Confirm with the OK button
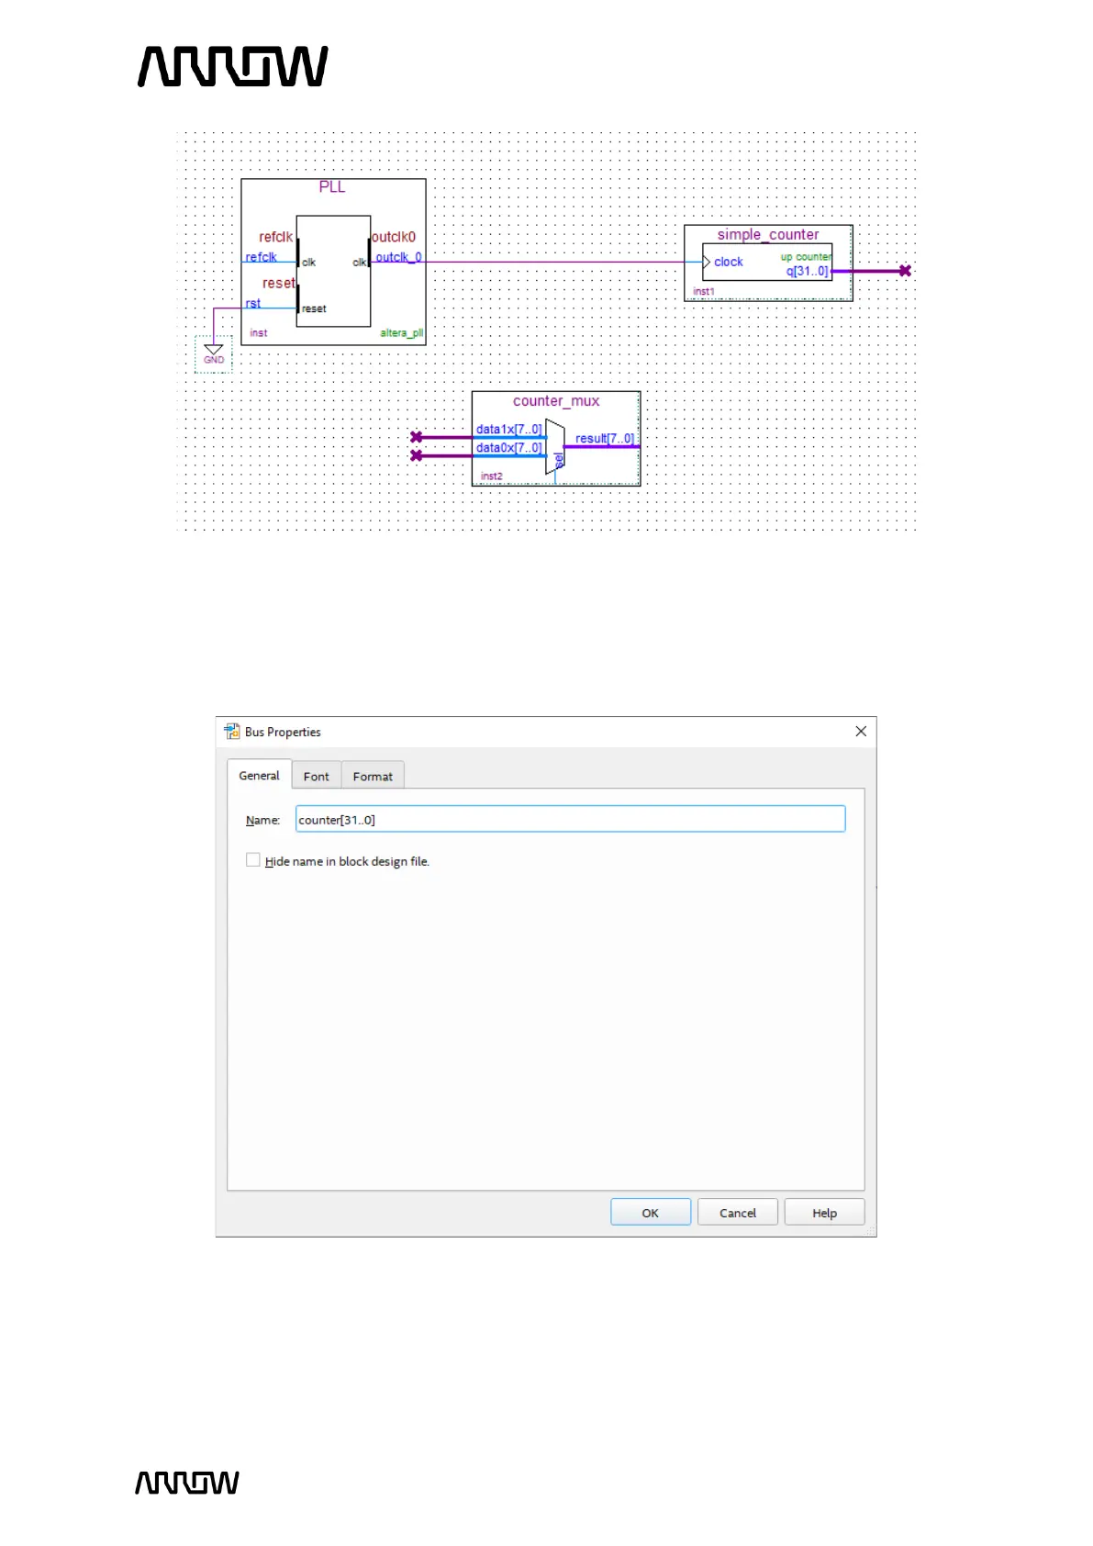Viewport: 1093px width, 1546px height. point(651,1212)
